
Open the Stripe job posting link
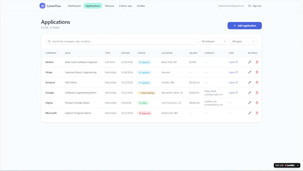pyautogui.click(x=233, y=72)
